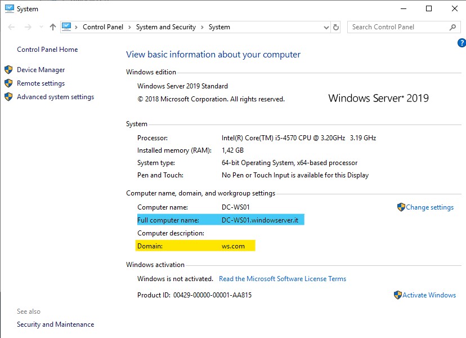Click the shield icon beside Remote settings
Viewport: 466px width, 338px height.
point(8,83)
